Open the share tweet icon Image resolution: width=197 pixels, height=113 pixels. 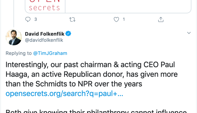[161, 19]
